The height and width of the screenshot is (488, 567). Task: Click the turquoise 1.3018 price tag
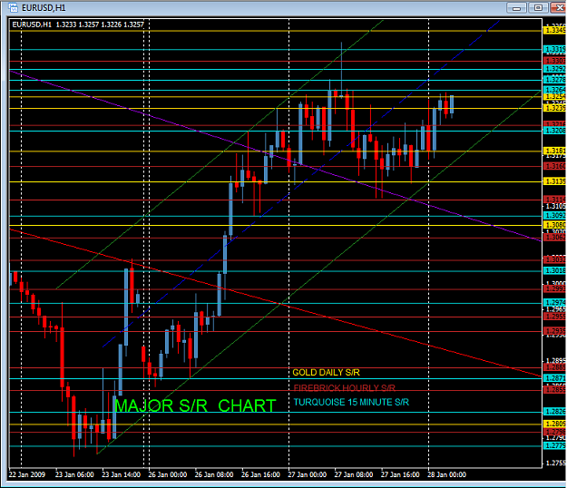click(x=554, y=270)
